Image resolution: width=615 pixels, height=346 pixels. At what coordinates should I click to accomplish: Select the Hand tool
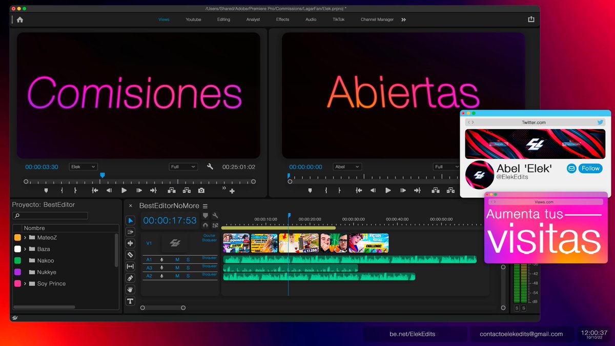(x=130, y=290)
